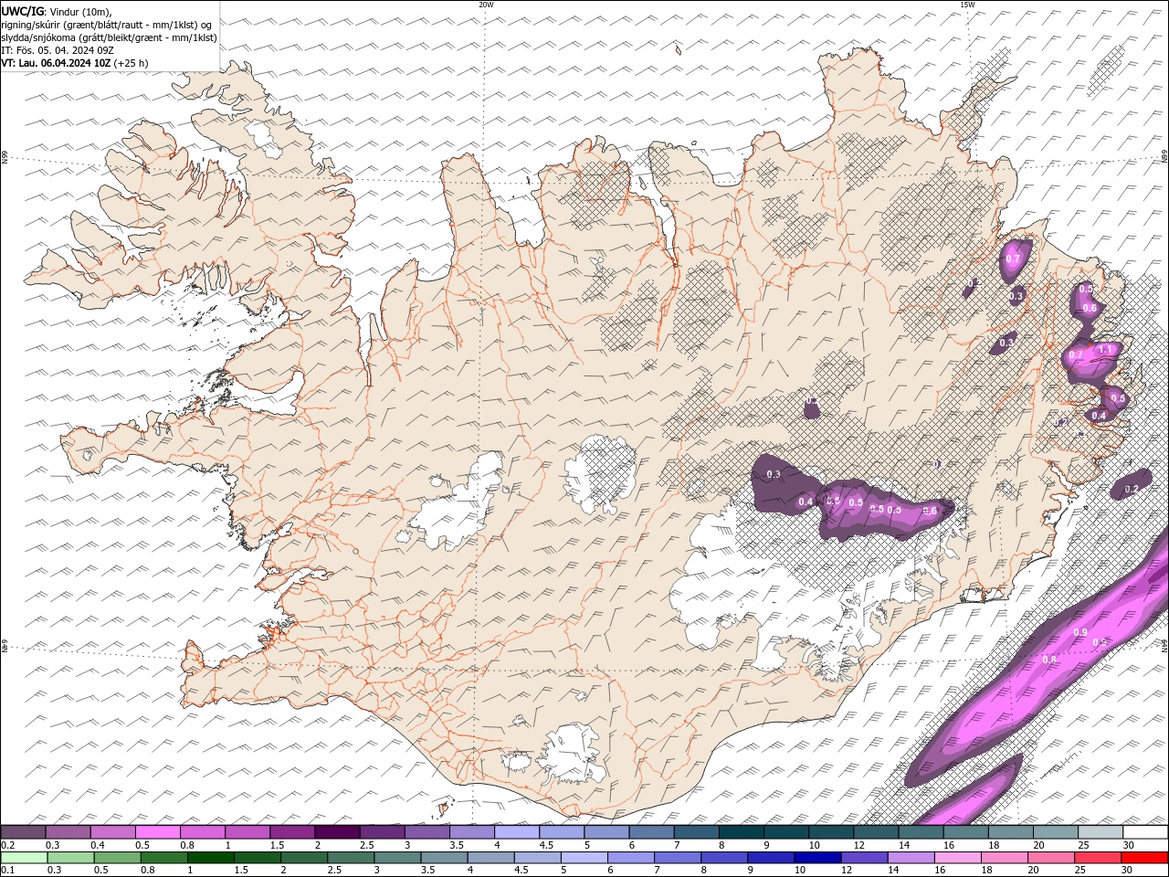Select the snow legend swatch starting at 0.2
Screen dimensions: 1169x877
[23, 832]
